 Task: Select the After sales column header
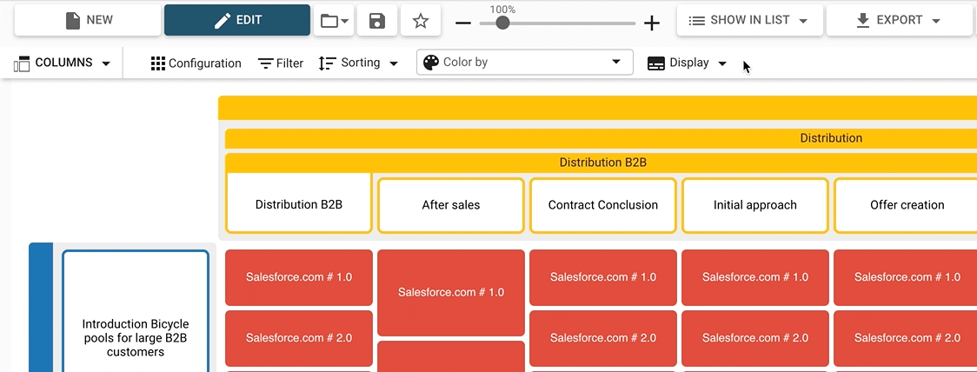[451, 206]
